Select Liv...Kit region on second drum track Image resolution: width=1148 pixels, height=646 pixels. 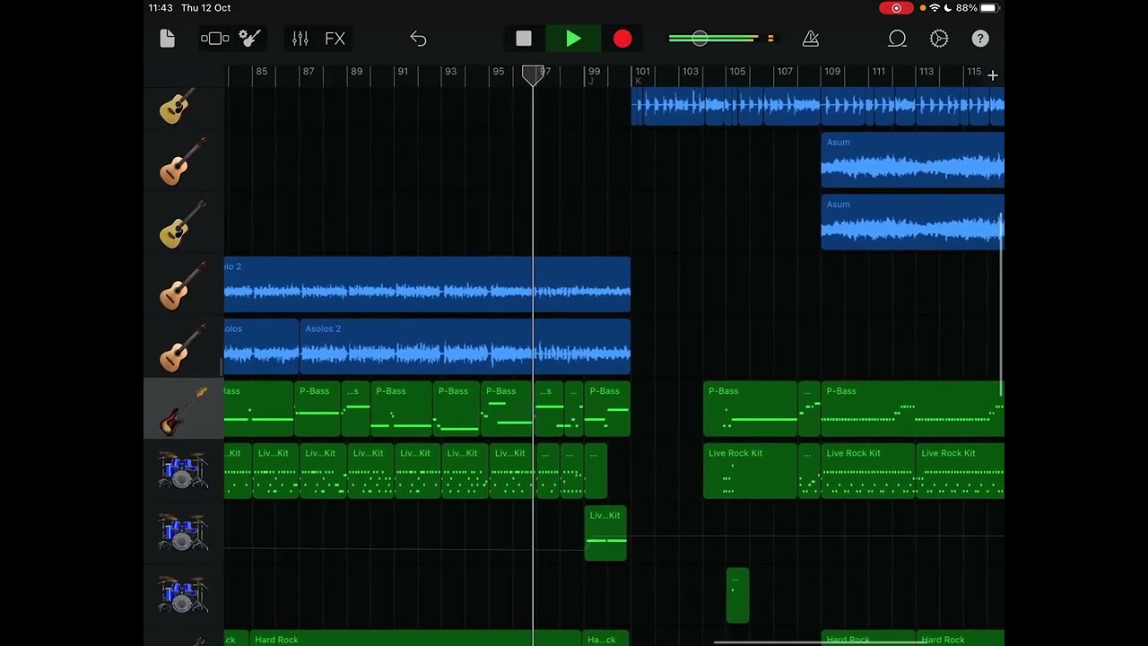605,533
